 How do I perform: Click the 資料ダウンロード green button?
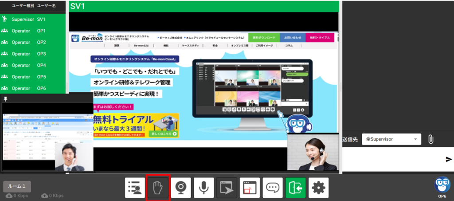tap(263, 38)
